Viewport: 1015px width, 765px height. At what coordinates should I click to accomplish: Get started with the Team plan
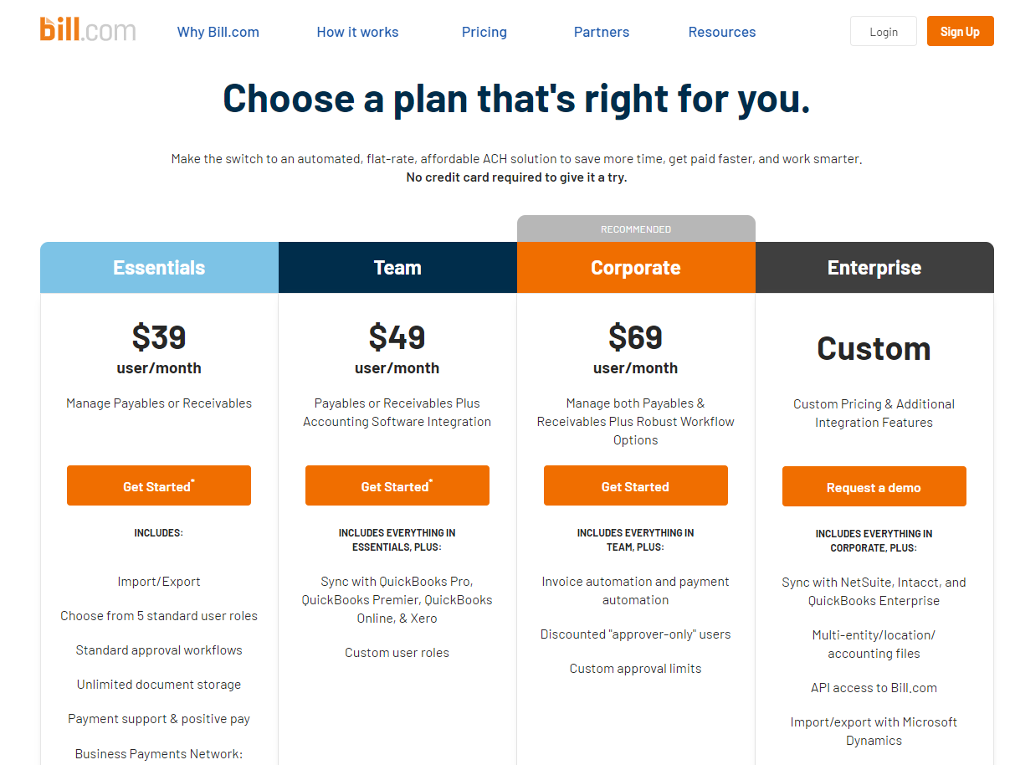point(397,485)
